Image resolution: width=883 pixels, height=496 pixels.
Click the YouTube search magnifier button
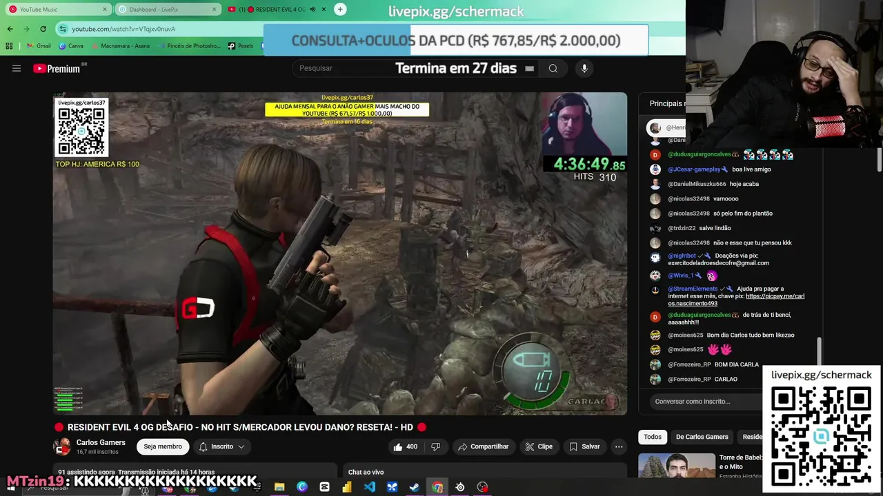coord(553,68)
